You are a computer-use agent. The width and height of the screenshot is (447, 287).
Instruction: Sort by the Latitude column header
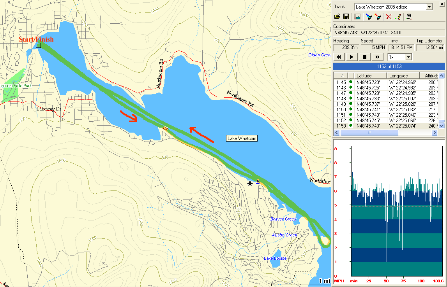[x=370, y=75]
